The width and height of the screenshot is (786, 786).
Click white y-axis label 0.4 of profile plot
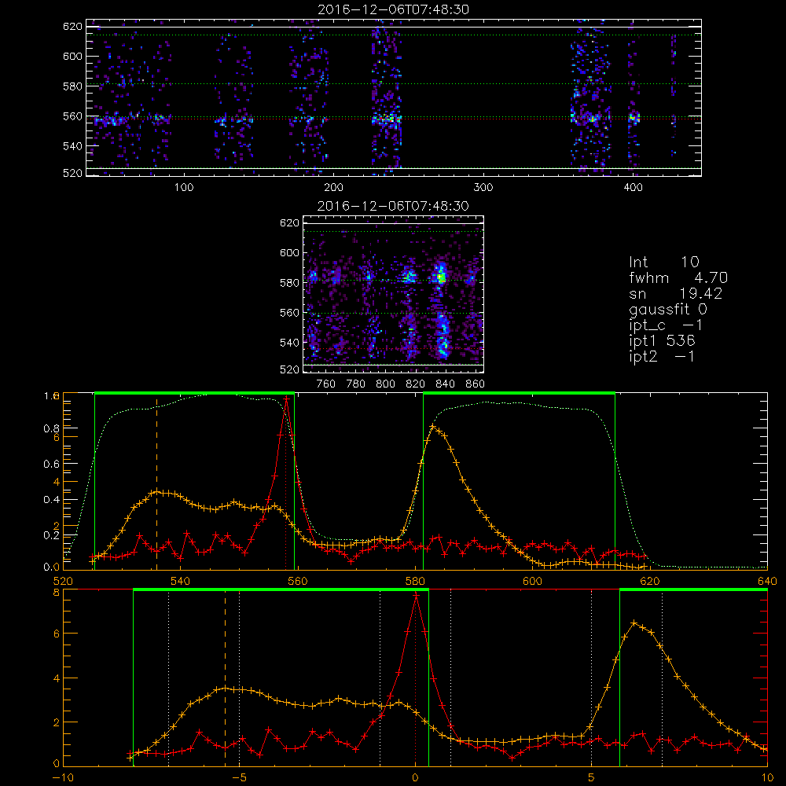tap(50, 499)
